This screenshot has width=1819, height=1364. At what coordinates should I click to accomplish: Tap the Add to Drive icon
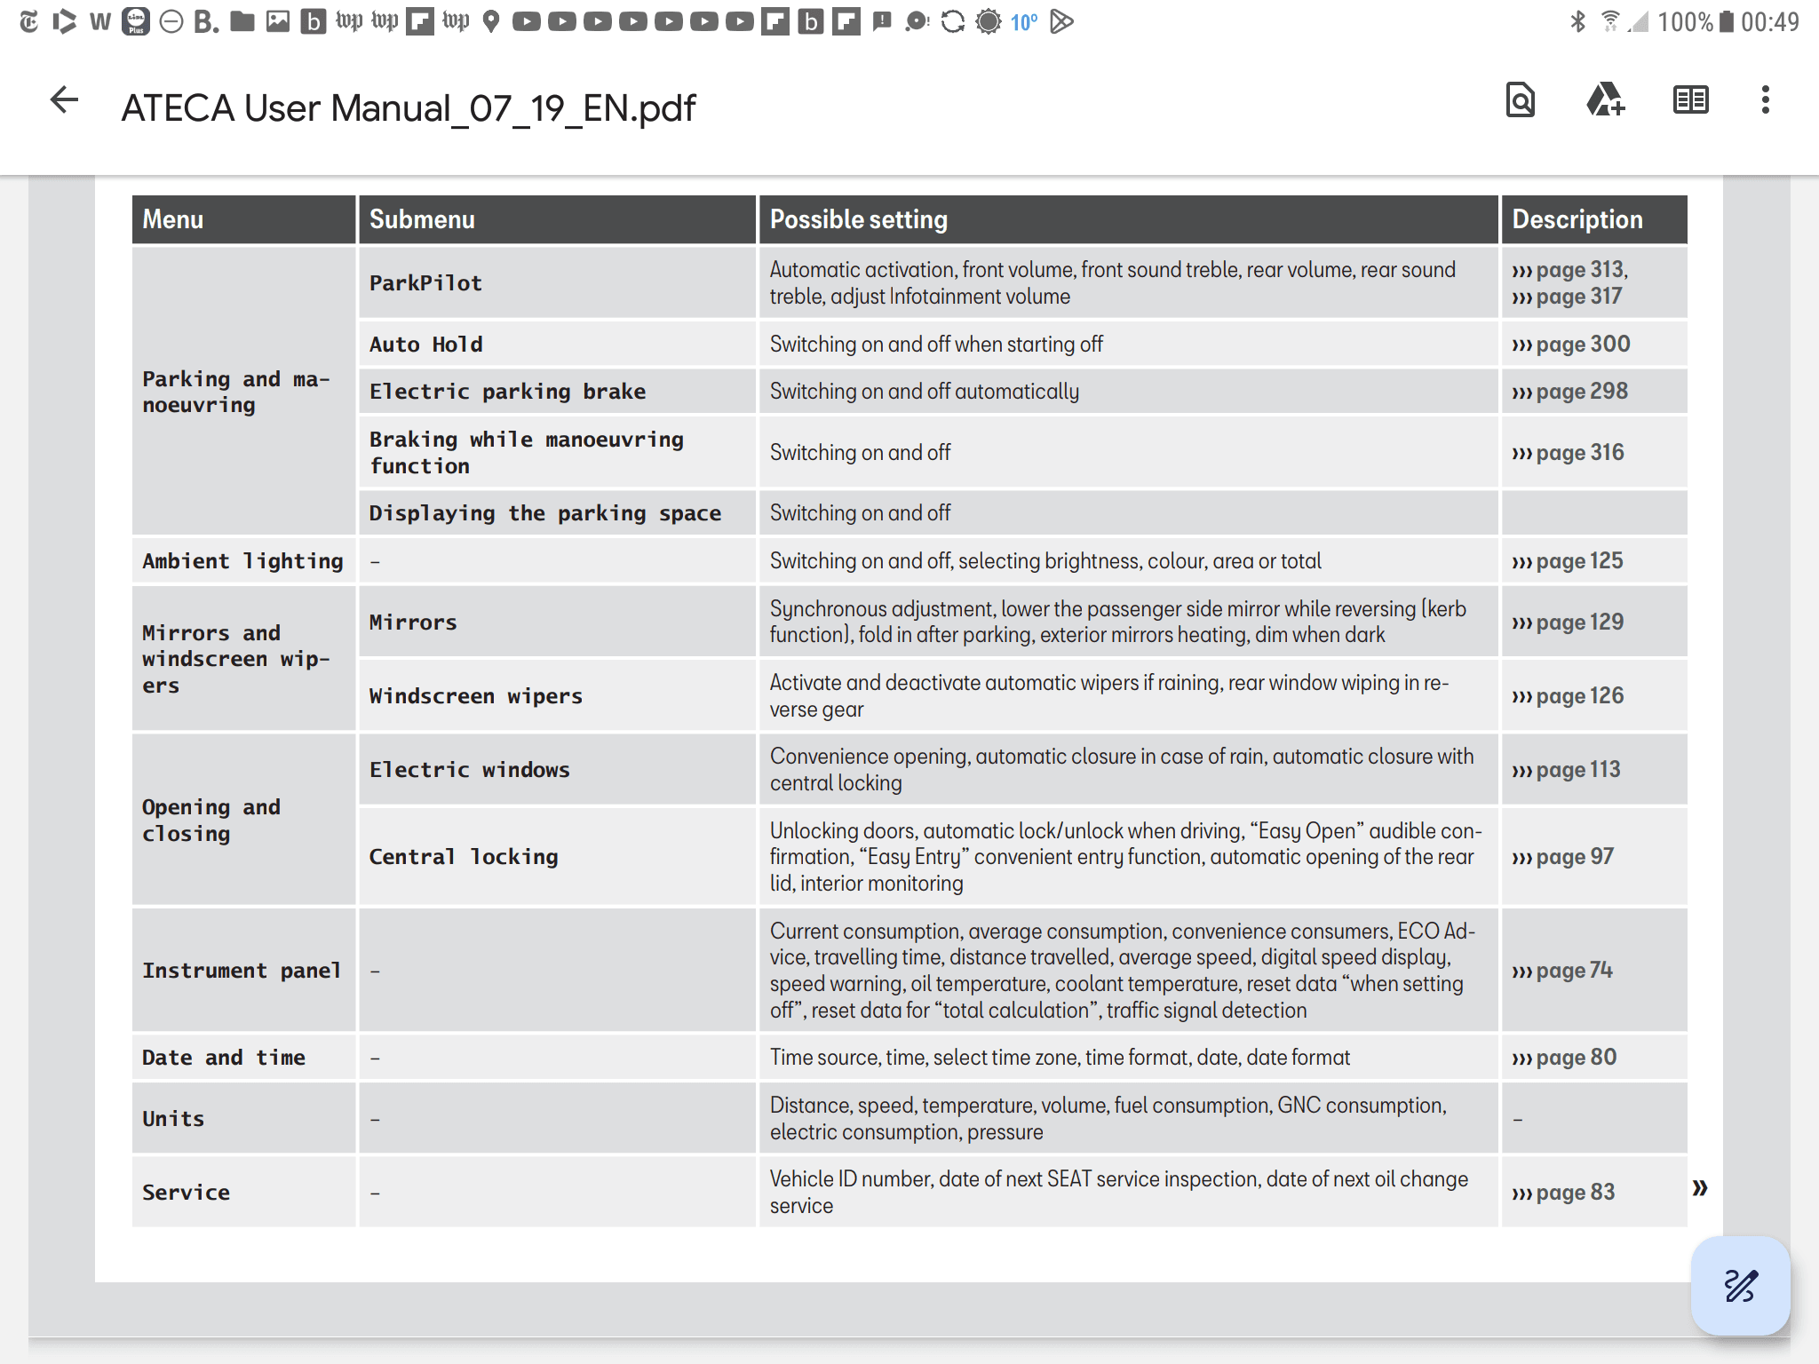coord(1605,100)
